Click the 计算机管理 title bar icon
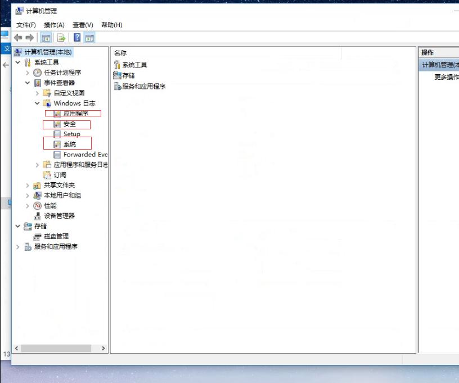 tap(19, 11)
